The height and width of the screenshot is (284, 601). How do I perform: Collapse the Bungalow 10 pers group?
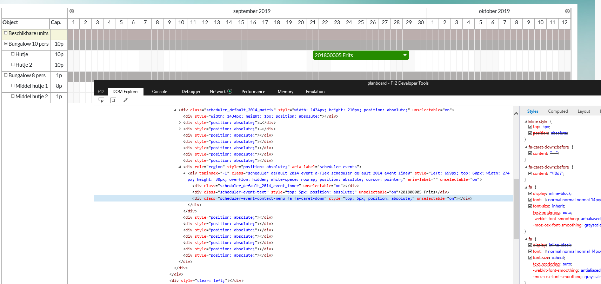point(6,44)
